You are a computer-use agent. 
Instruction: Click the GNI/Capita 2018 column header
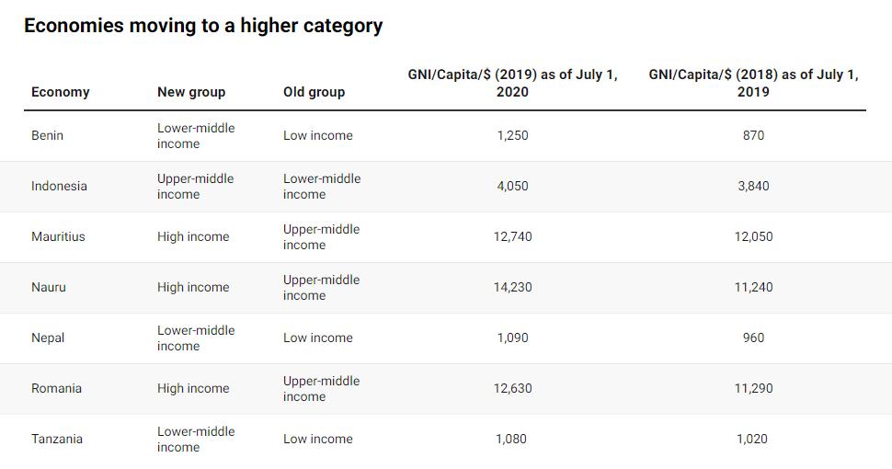[x=753, y=83]
